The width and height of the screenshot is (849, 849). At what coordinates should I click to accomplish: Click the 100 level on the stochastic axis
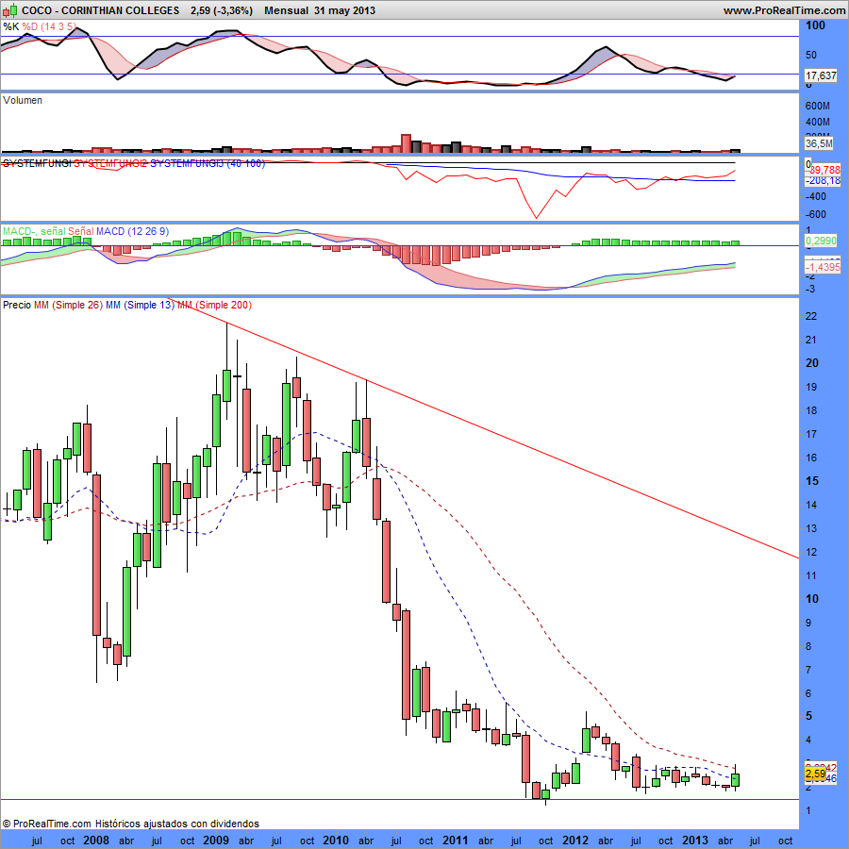[815, 25]
